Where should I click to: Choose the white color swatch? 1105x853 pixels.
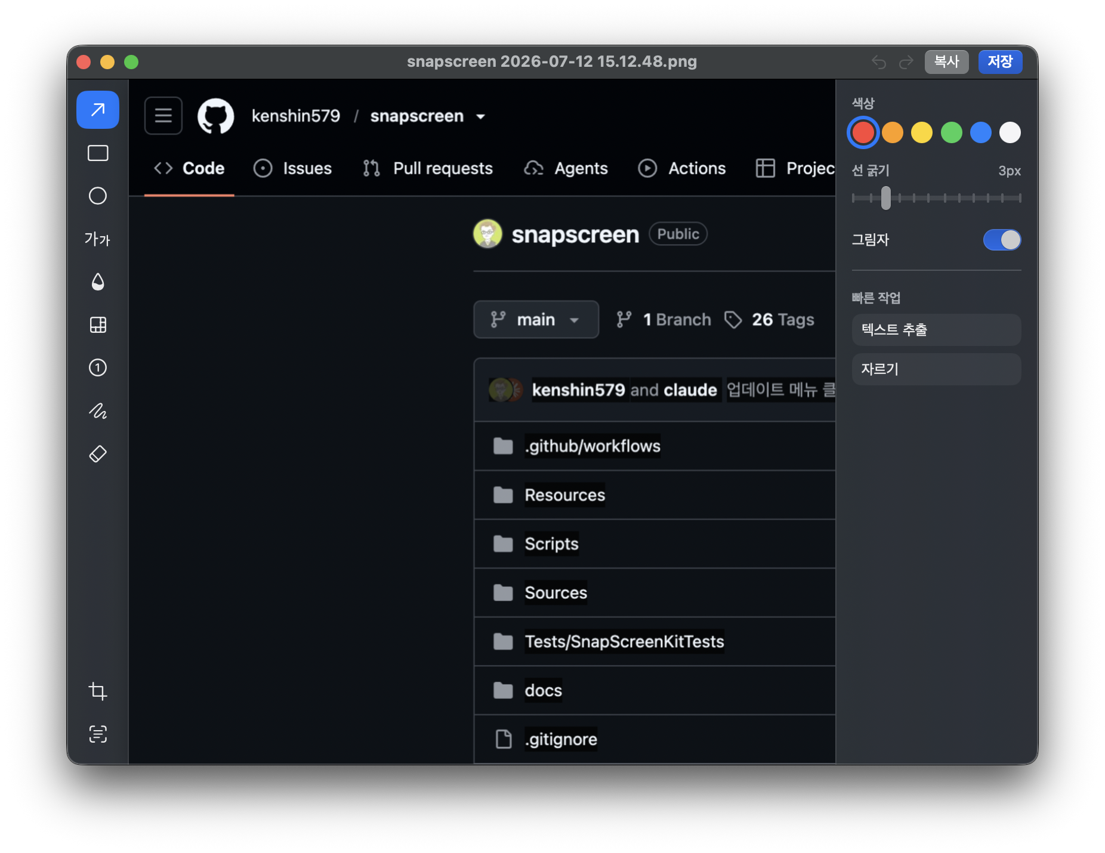(1010, 132)
